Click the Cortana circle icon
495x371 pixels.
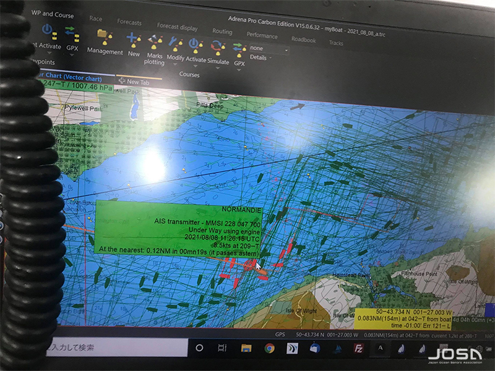pos(199,348)
